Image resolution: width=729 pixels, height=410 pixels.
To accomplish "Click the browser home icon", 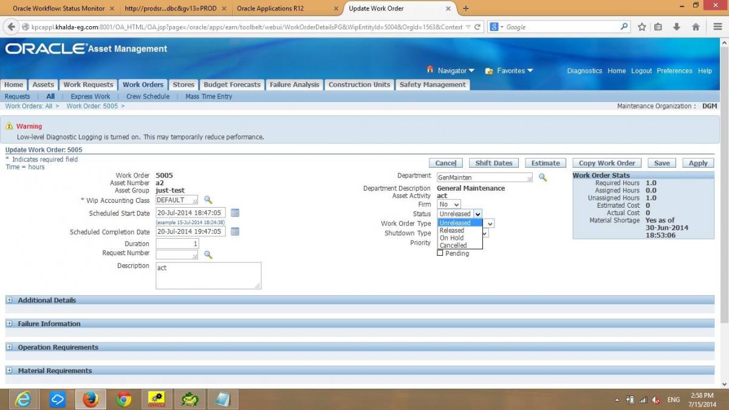I will point(696,27).
